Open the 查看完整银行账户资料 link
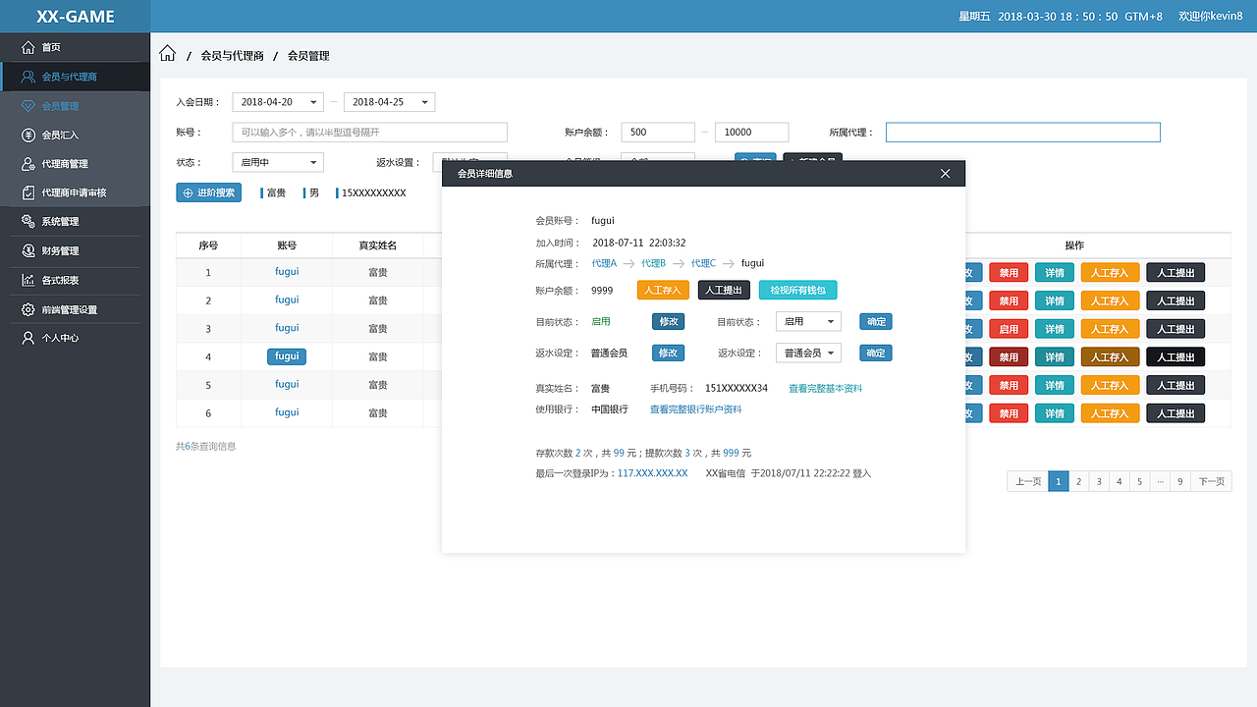 pos(695,409)
